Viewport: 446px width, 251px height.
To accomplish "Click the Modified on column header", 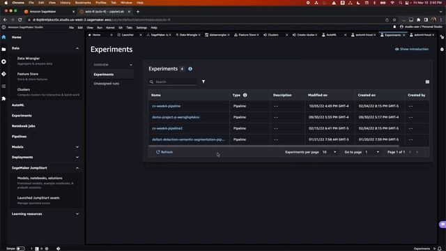I will pyautogui.click(x=318, y=95).
